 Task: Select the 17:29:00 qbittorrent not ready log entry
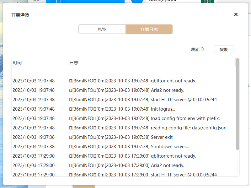pos(123,156)
